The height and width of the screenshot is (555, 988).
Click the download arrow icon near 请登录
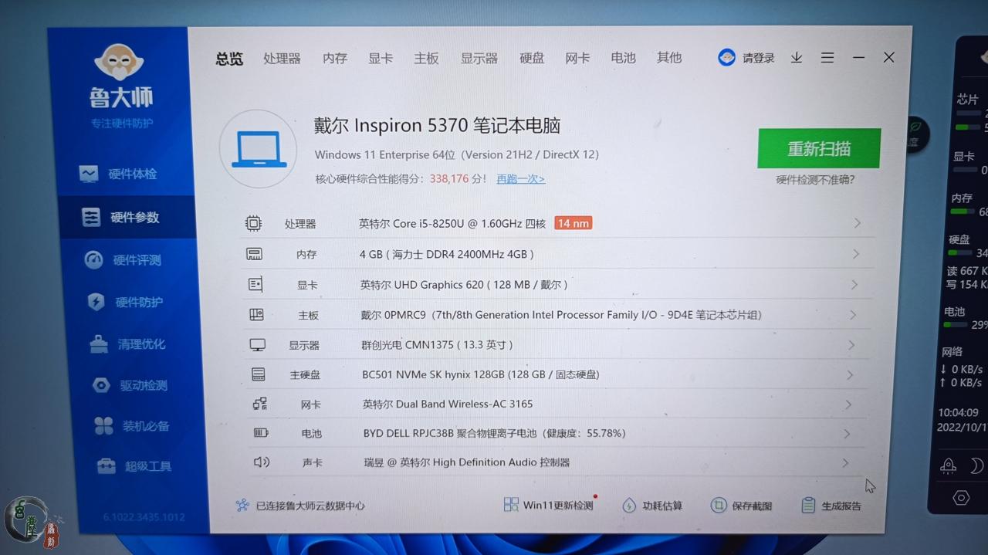pos(796,57)
